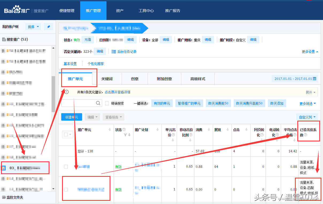This screenshot has width=323, height=204.
Task: Open the 更多筛选 dropdown
Action: point(308,103)
